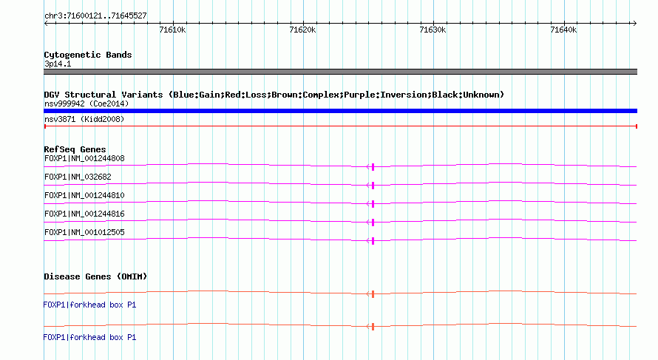The image size is (658, 360).
Task: Click the 3p14.1 band label
Action: tap(58, 64)
